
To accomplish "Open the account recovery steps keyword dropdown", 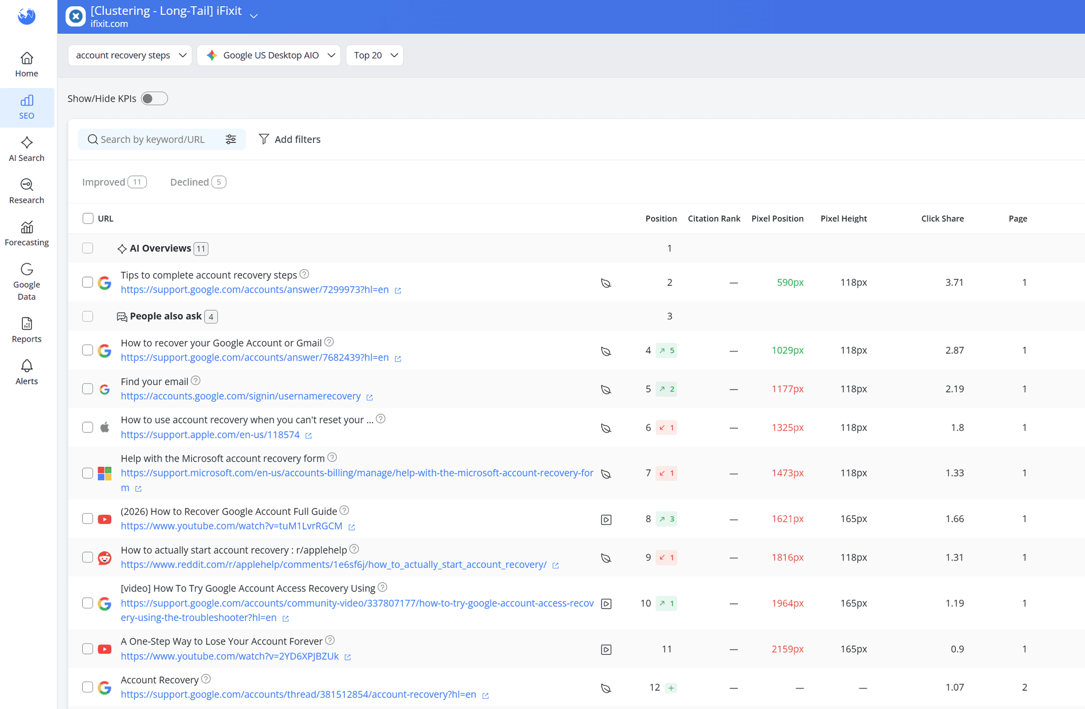I will pos(130,55).
